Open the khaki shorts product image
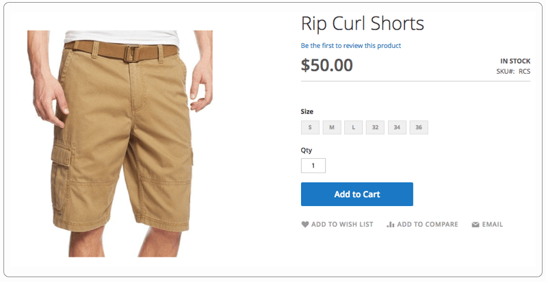 point(120,144)
